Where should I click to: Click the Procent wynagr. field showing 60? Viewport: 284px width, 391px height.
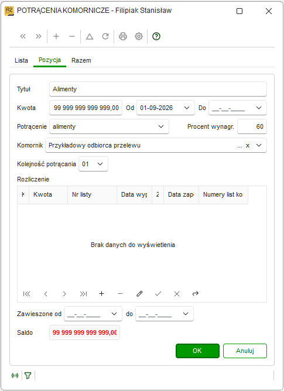pyautogui.click(x=252, y=126)
